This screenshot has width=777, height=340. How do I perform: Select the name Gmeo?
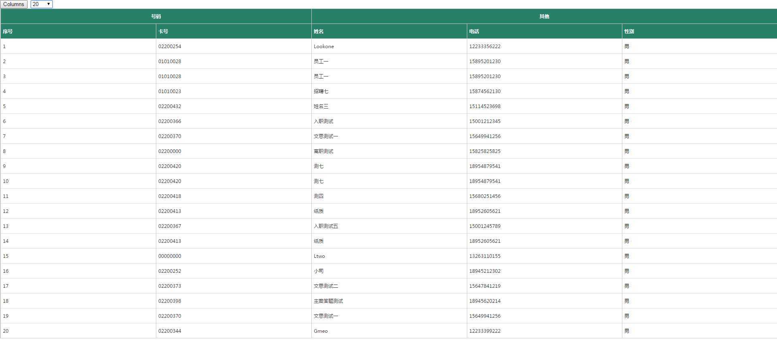321,331
